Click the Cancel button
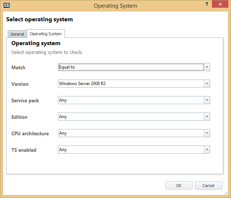231x198 pixels. [x=209, y=185]
